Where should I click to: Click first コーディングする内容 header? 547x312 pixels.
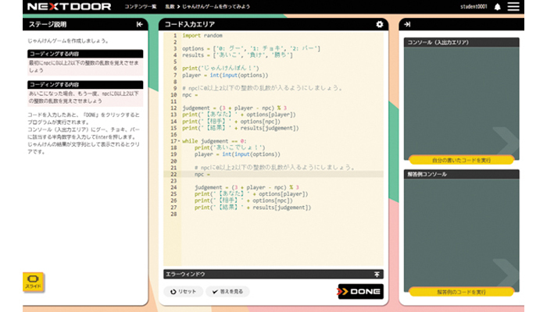pos(85,54)
